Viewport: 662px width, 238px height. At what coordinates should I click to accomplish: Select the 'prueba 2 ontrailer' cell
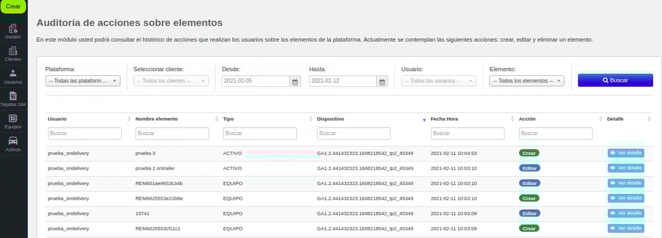point(156,168)
